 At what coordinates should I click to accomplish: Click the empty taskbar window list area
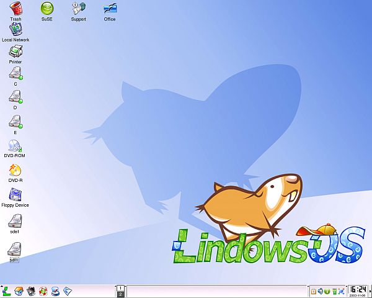coord(217,291)
